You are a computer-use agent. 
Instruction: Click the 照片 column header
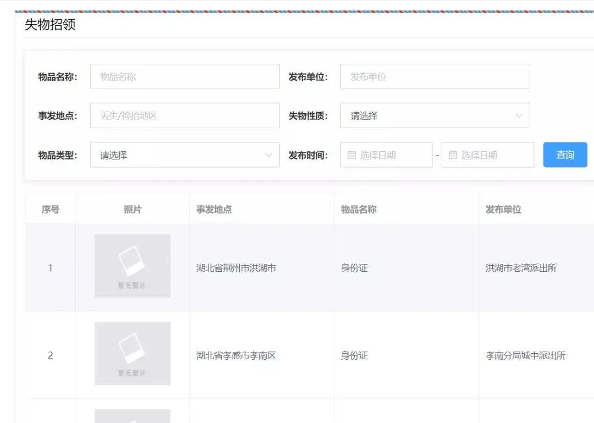[133, 210]
